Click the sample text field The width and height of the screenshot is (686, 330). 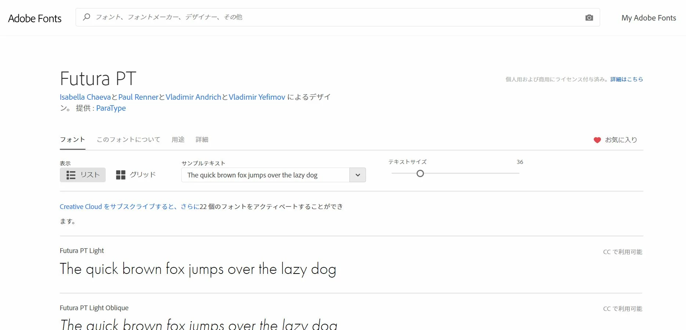coord(265,175)
